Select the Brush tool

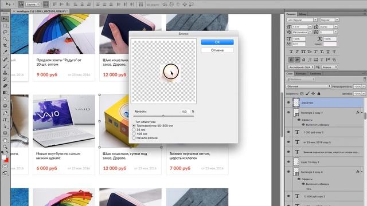coord(5,66)
